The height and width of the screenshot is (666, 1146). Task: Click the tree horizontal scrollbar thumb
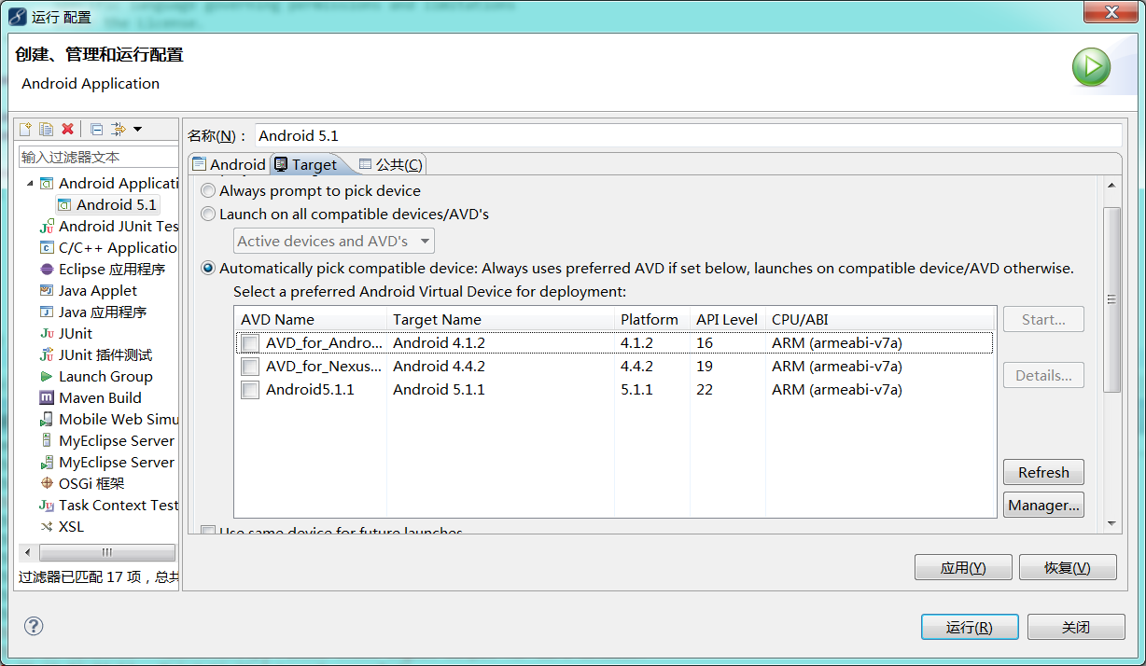[107, 552]
